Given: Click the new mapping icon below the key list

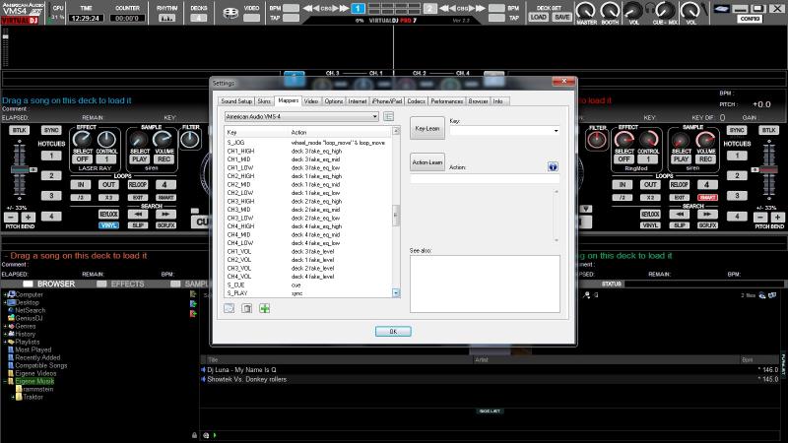Looking at the screenshot, I should tap(230, 308).
